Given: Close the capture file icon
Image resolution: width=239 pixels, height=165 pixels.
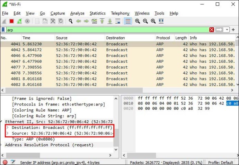Looking at the screenshot, I should (x=53, y=21).
